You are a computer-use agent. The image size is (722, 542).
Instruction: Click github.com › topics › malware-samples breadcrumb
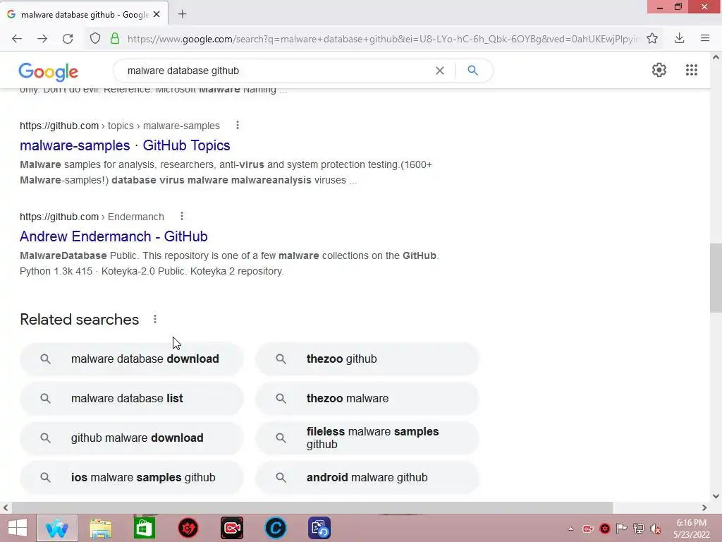click(x=120, y=126)
